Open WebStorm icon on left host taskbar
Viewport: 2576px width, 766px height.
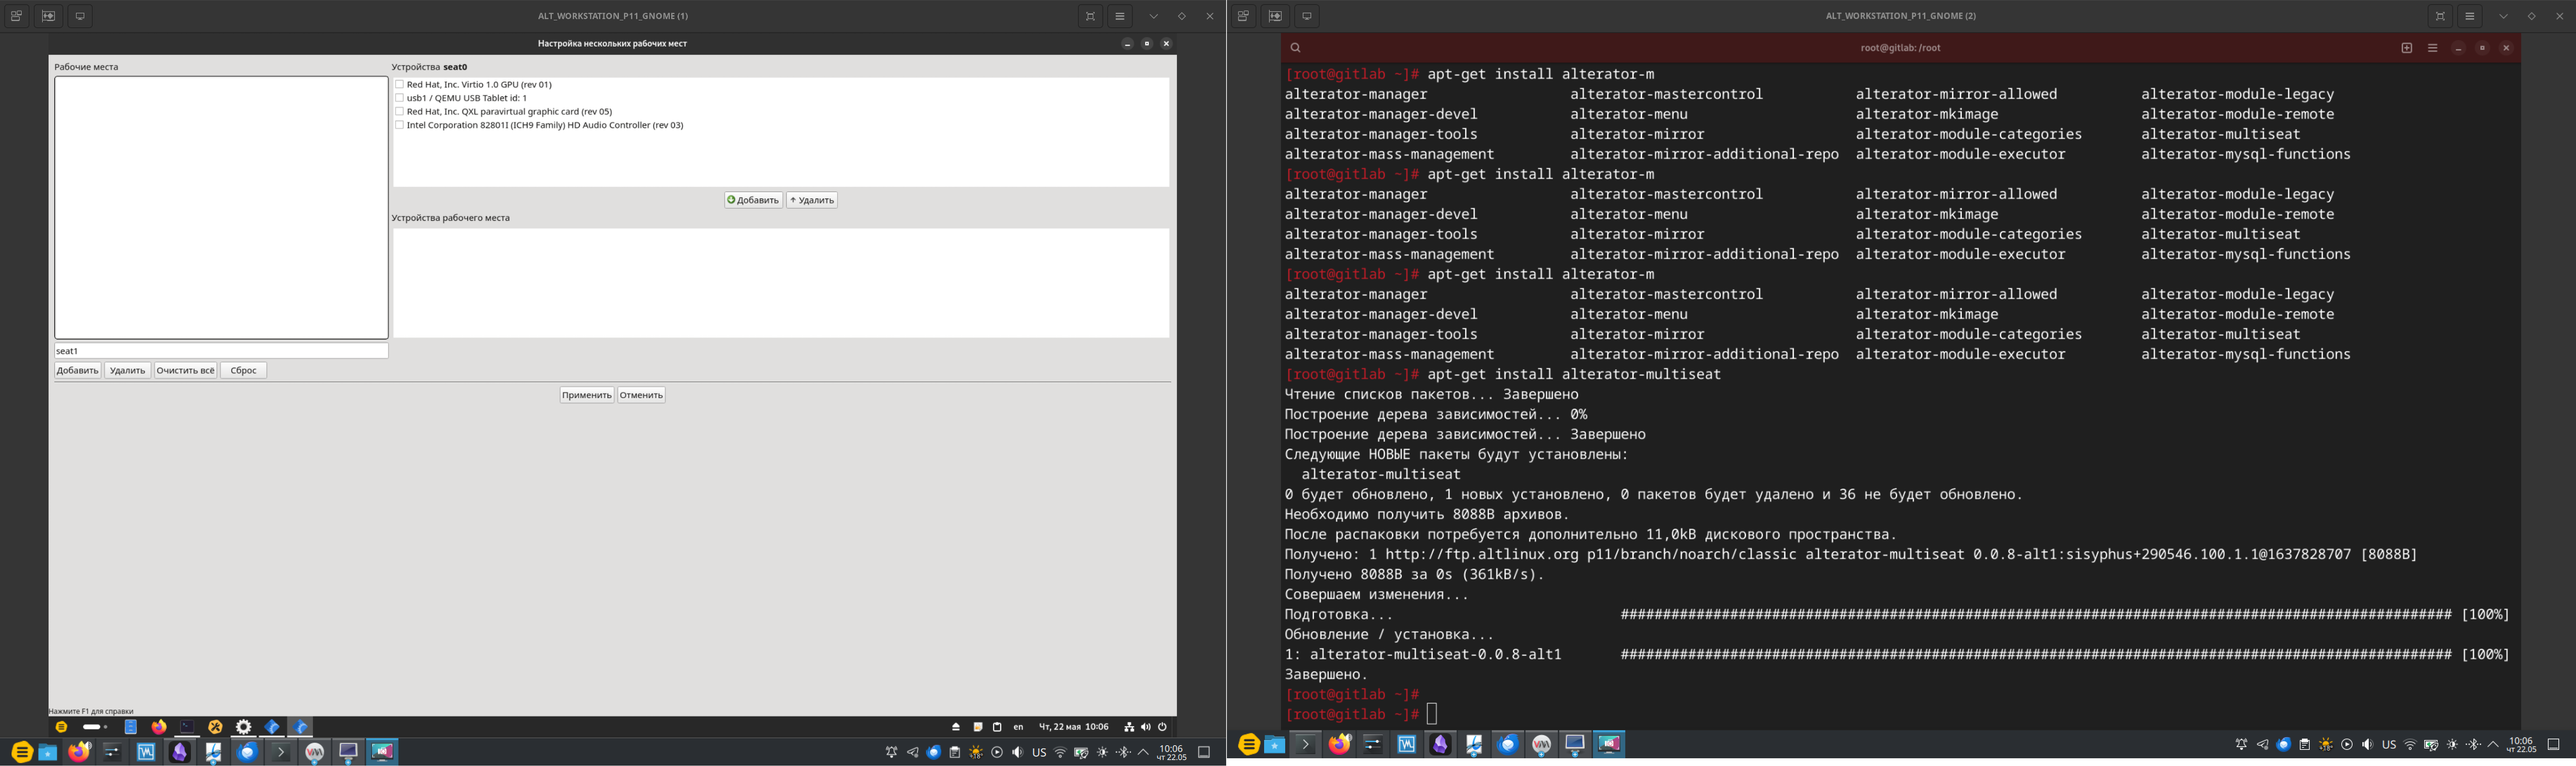[x=146, y=752]
